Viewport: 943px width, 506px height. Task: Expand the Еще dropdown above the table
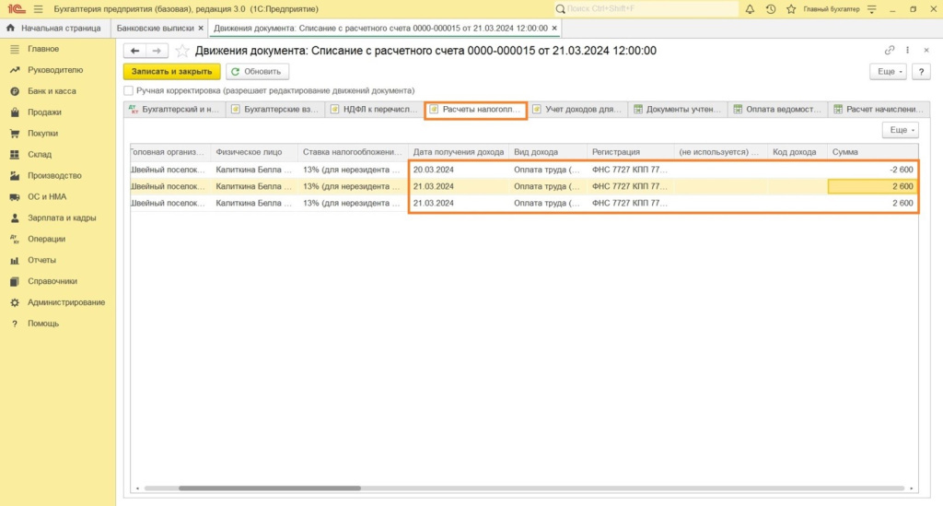900,131
